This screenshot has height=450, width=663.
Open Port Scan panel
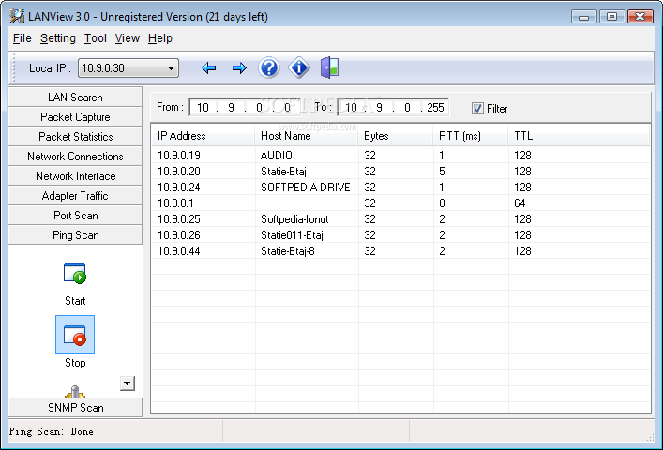tap(75, 216)
